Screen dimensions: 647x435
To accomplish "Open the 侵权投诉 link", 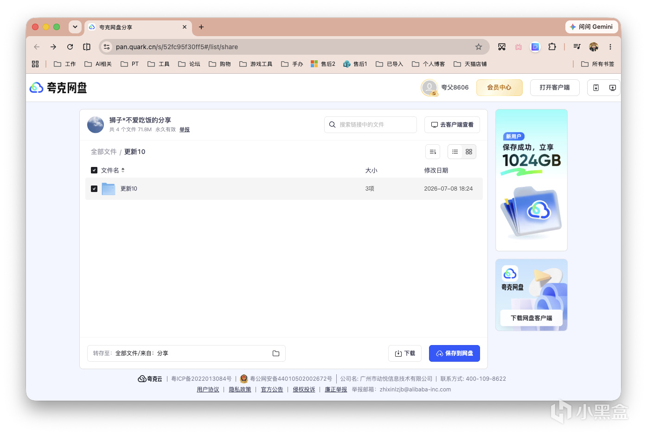I will tap(304, 390).
